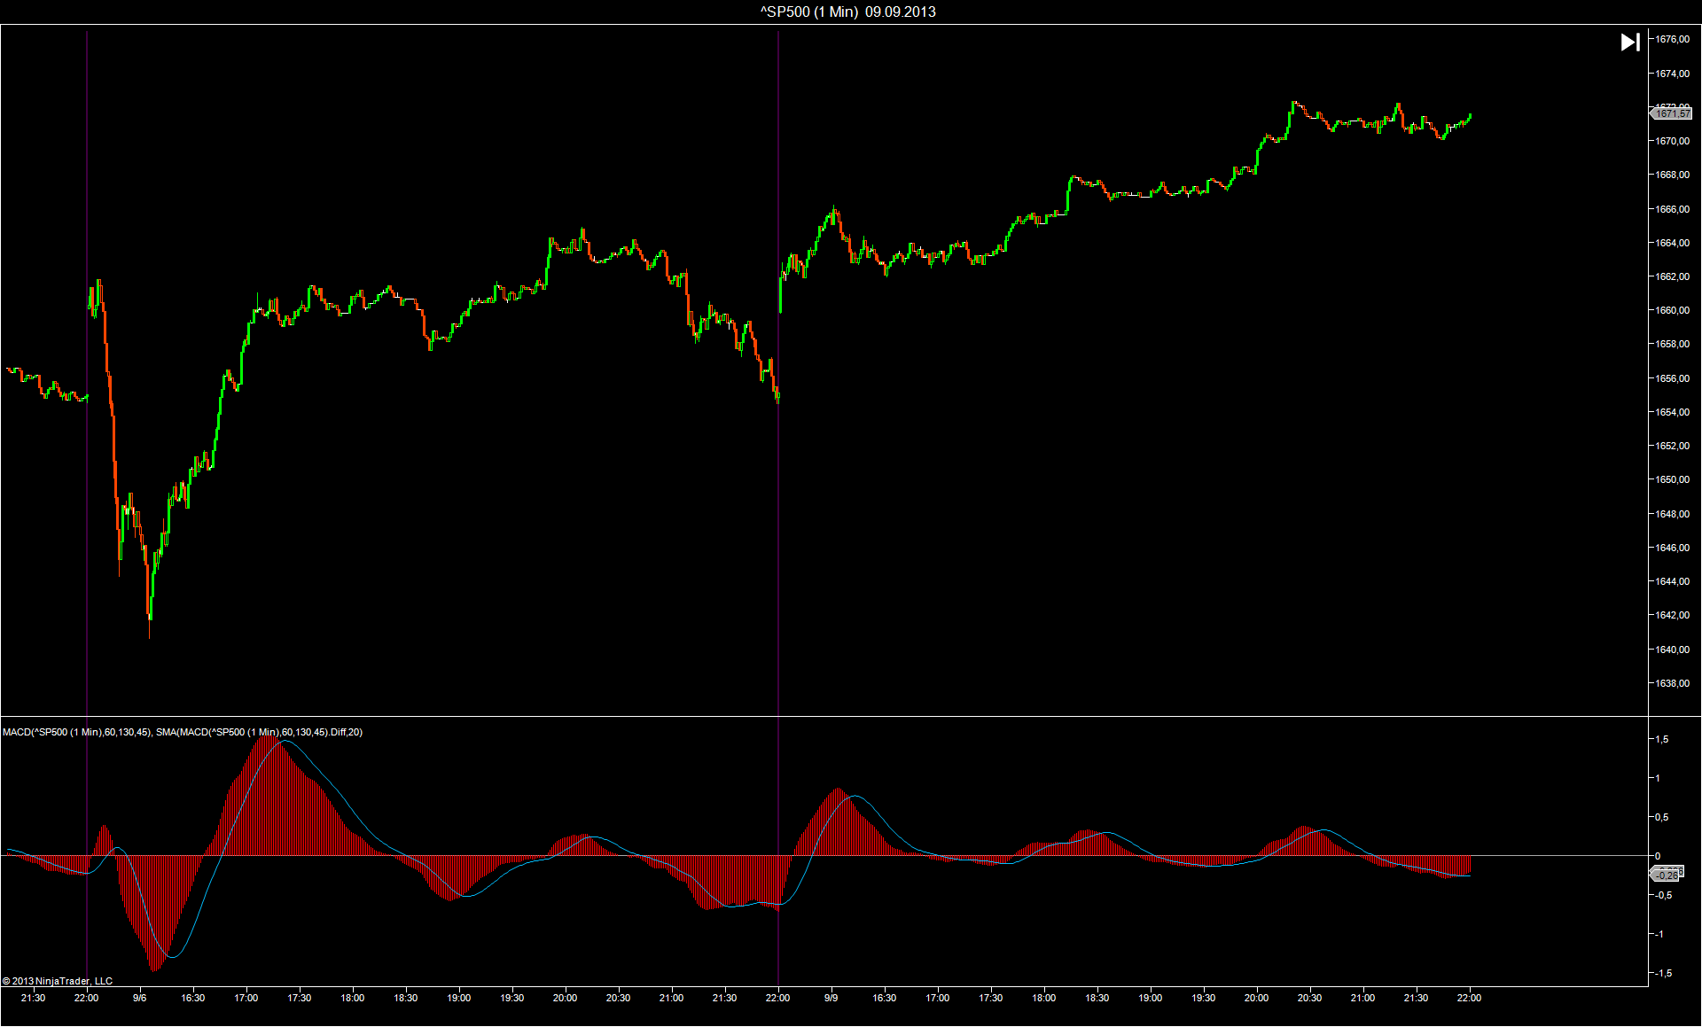Click the last 22:00 time axis label
1702x1027 pixels.
click(x=1469, y=998)
